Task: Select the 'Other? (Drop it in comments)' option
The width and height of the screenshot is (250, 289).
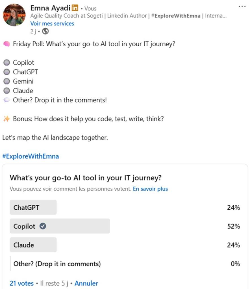Action: [x=57, y=264]
